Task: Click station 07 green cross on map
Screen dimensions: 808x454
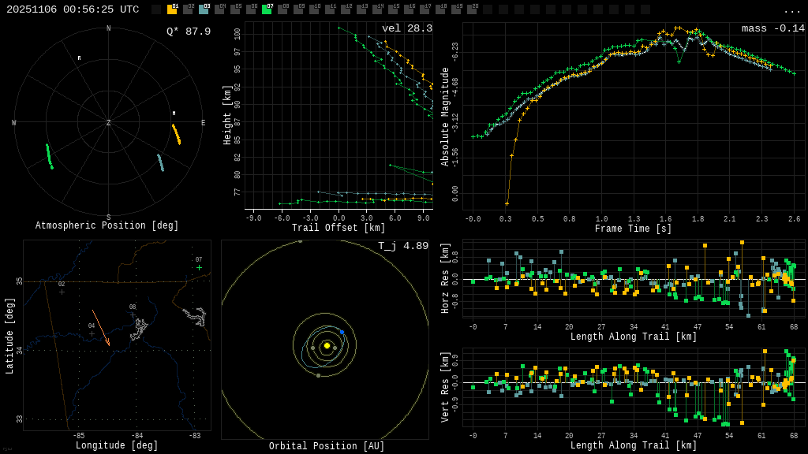Action: click(199, 268)
